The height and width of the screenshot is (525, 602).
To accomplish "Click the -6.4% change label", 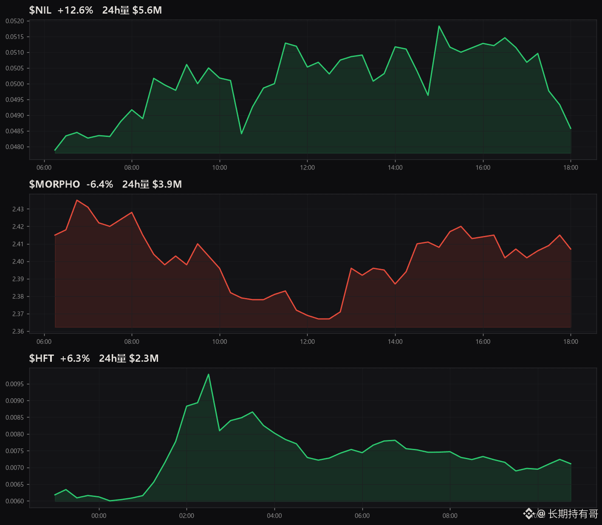I will (x=100, y=184).
